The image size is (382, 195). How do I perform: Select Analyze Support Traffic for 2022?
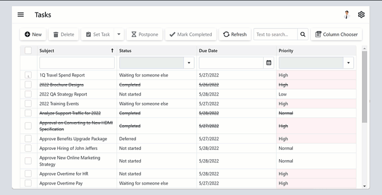[x=70, y=113]
